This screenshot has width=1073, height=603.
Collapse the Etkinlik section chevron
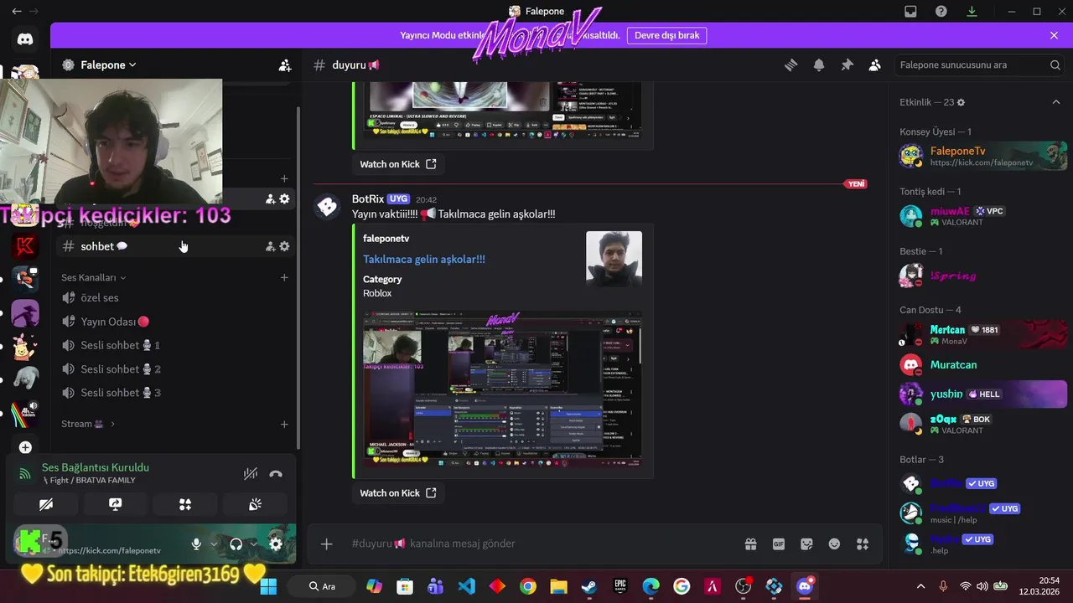tap(1056, 102)
